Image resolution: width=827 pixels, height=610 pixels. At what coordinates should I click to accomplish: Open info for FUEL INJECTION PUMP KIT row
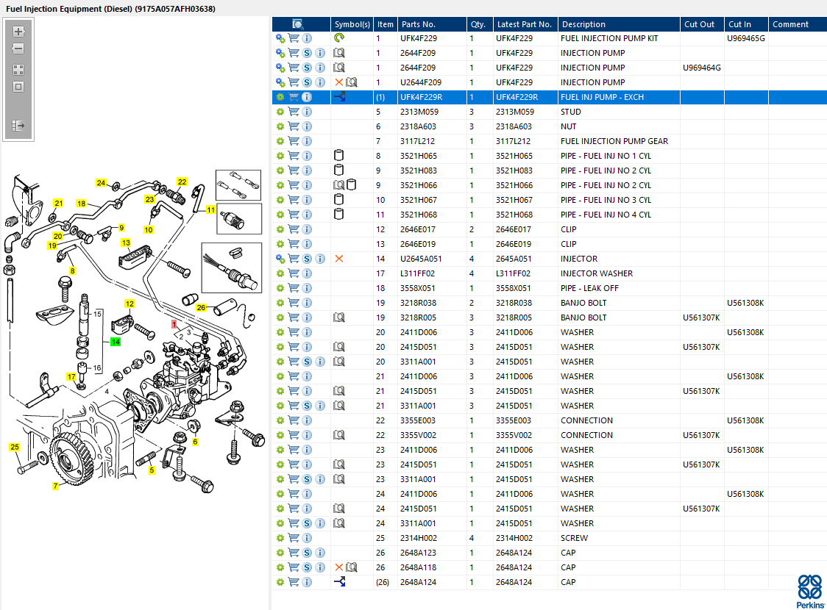[307, 38]
